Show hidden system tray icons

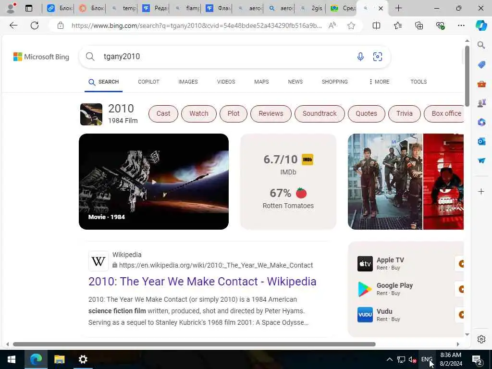click(389, 359)
